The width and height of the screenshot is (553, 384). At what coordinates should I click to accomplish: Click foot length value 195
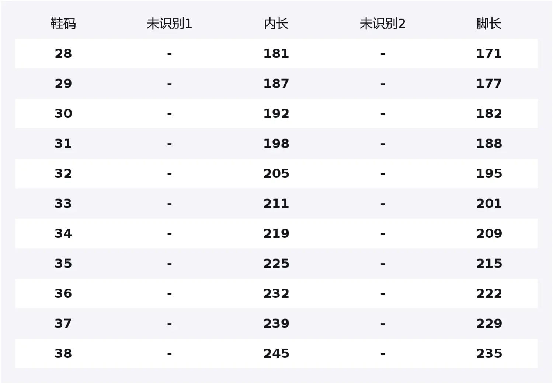(x=489, y=174)
